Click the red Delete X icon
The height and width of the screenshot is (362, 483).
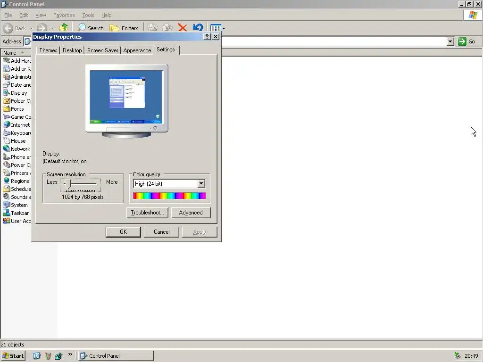coord(183,28)
